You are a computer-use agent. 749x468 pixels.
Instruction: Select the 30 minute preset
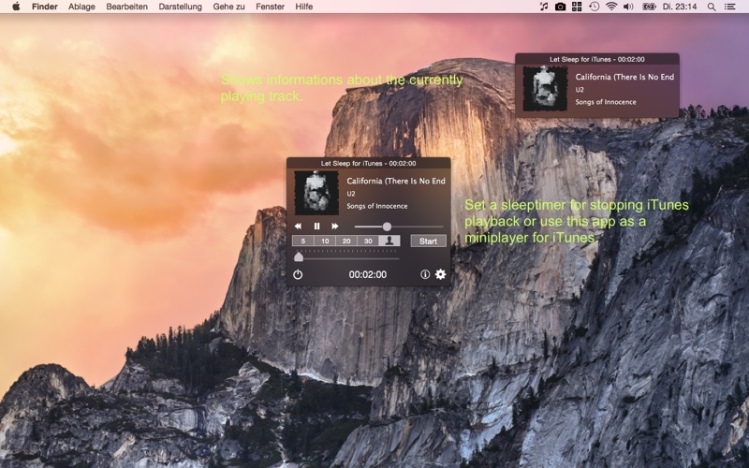368,241
